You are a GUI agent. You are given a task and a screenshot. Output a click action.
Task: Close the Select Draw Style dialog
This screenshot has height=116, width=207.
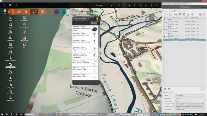97,19
